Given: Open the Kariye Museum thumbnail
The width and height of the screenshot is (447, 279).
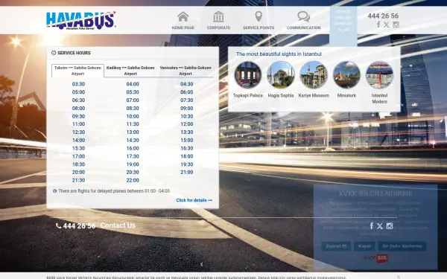Looking at the screenshot, I should point(314,75).
